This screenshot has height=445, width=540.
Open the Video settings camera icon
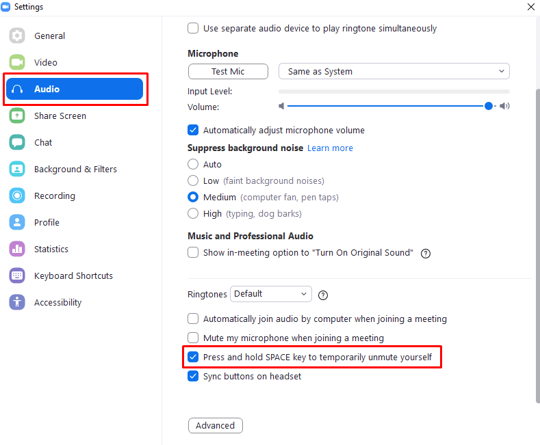17,62
